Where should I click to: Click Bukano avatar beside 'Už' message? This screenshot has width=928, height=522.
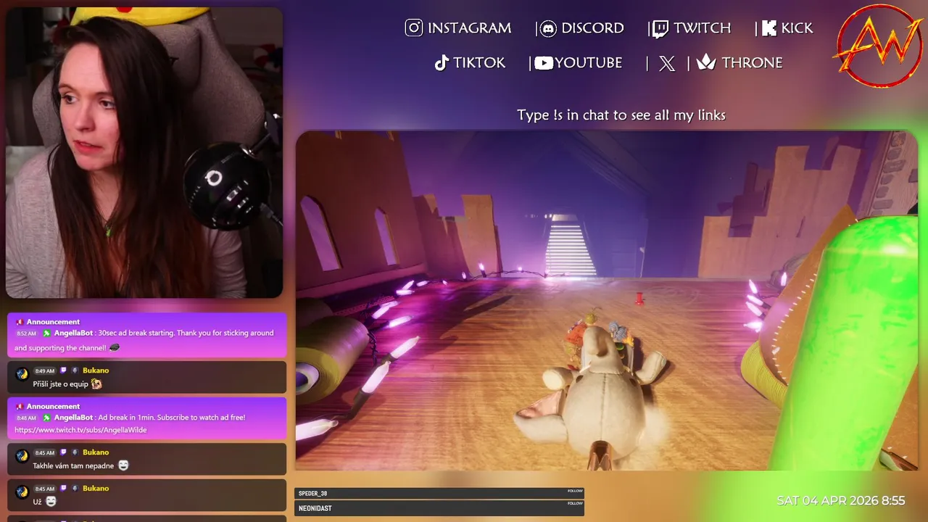point(22,492)
